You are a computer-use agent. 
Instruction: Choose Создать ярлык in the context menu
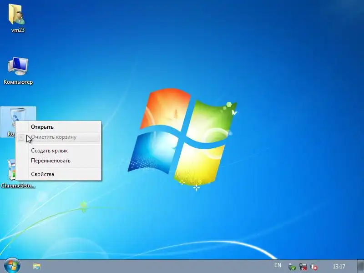click(58, 151)
